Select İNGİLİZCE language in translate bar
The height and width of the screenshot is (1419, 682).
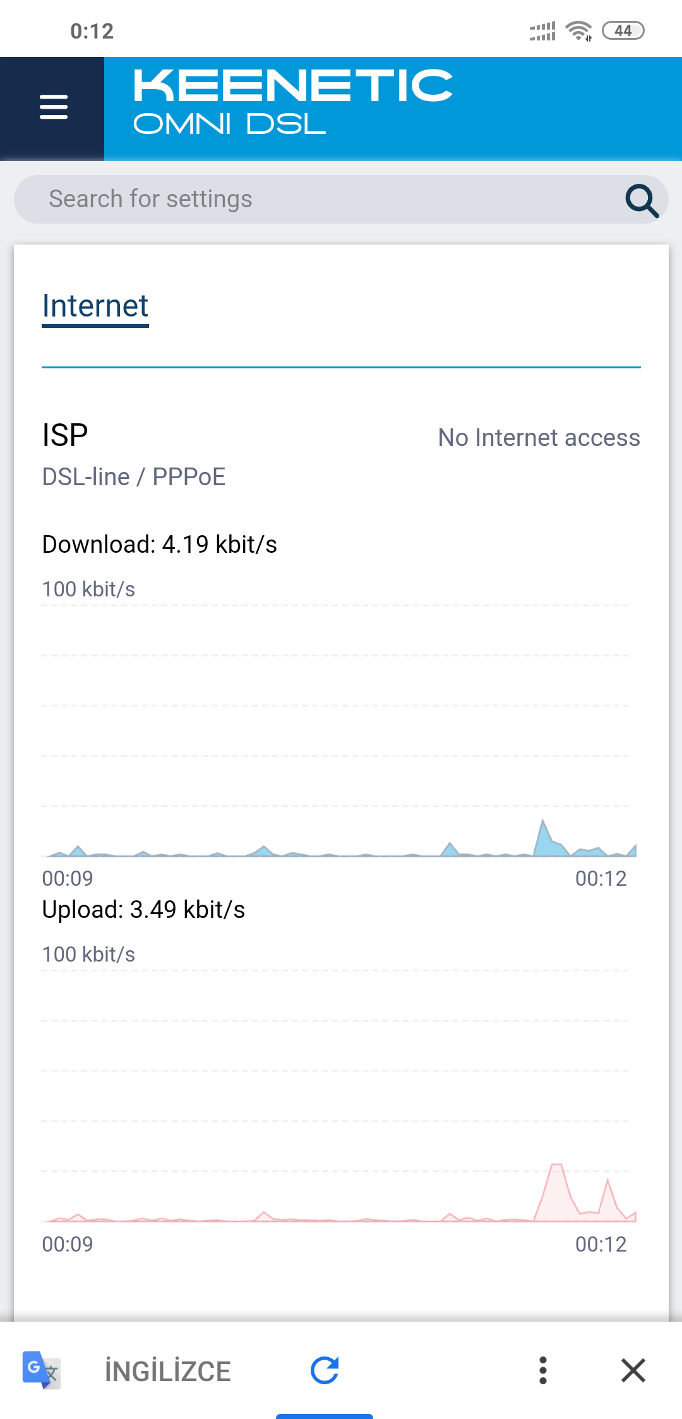(x=168, y=1371)
